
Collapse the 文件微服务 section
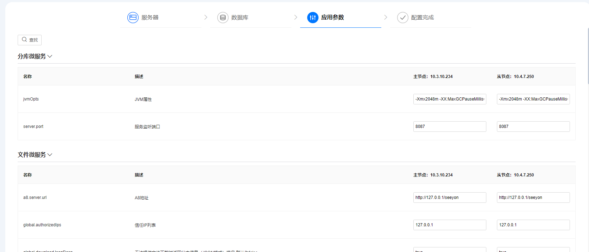[x=50, y=155]
